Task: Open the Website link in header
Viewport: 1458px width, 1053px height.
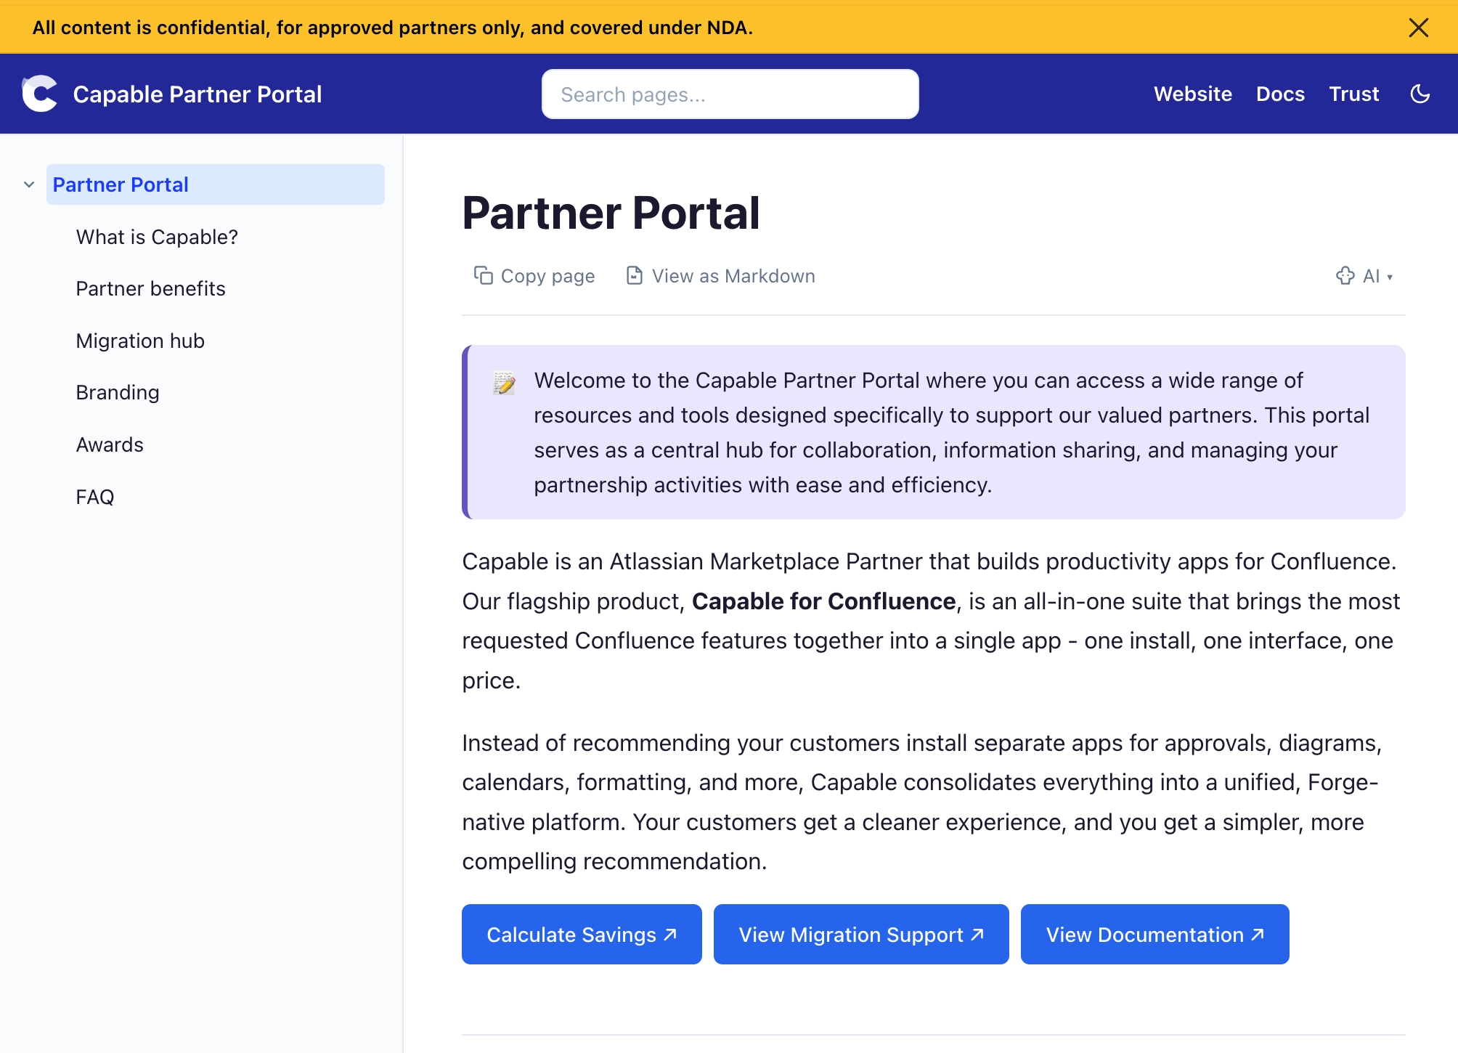Action: point(1192,94)
